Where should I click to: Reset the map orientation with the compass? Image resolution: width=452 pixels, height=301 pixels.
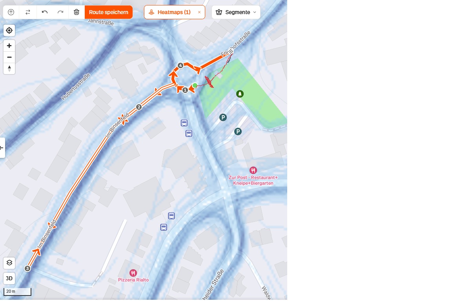[x=9, y=69]
